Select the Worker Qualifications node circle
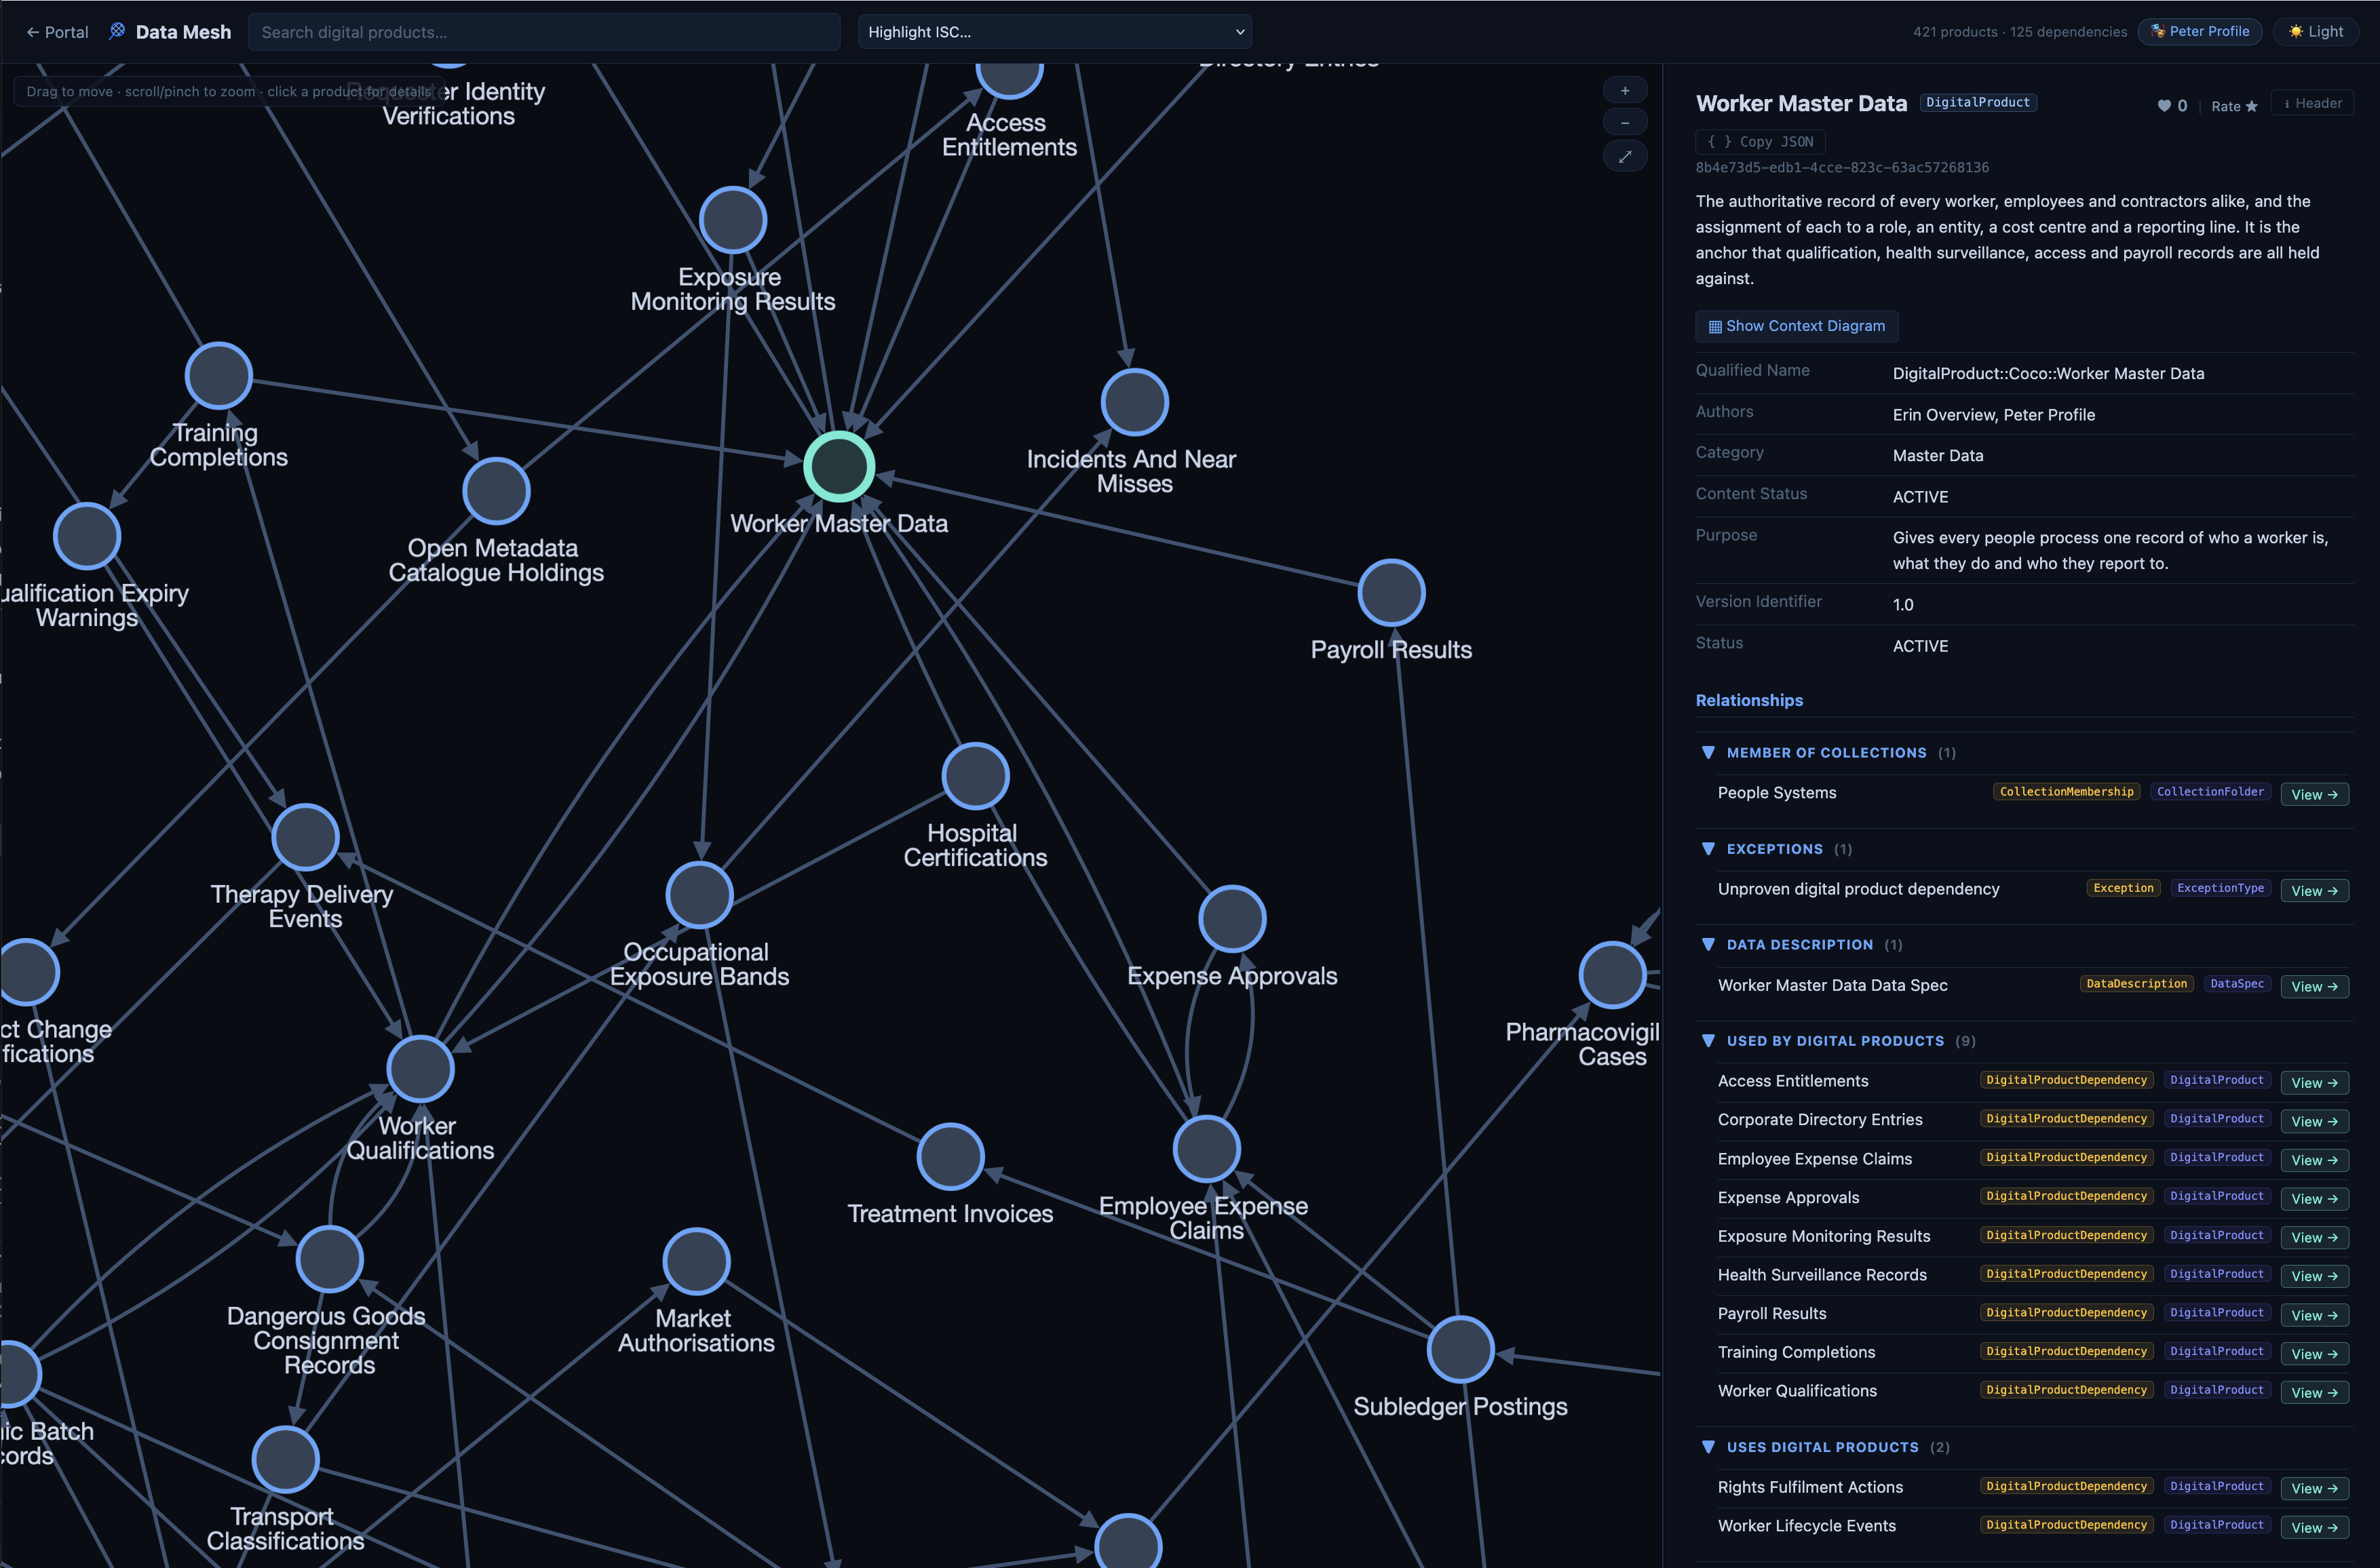2380x1568 pixels. (420, 1069)
